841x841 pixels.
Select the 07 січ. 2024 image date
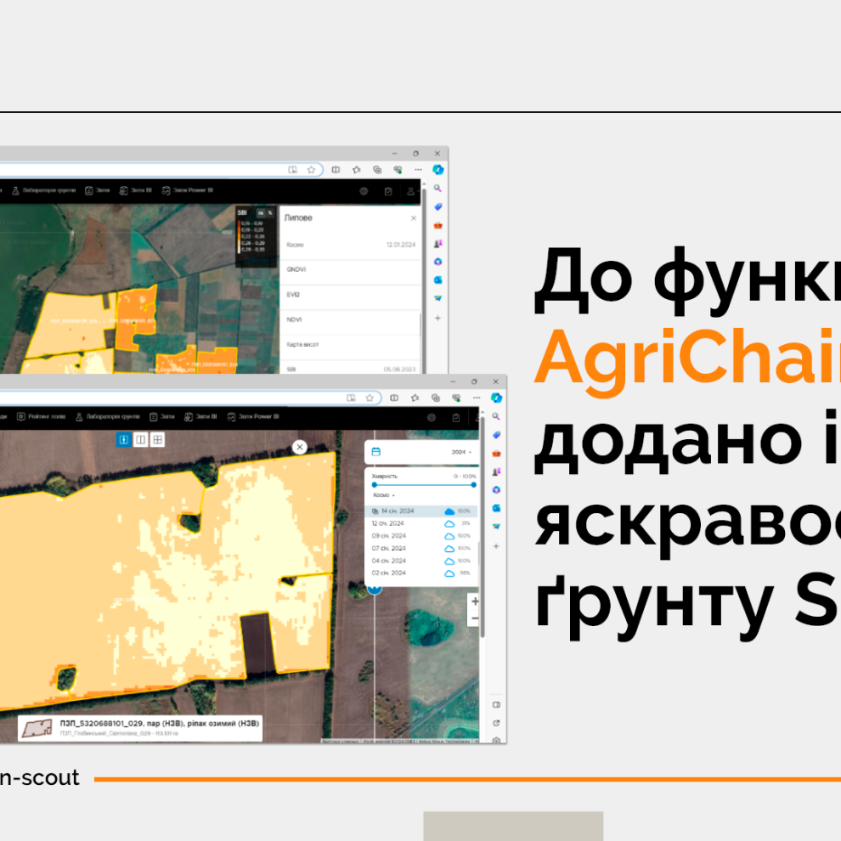[421, 548]
